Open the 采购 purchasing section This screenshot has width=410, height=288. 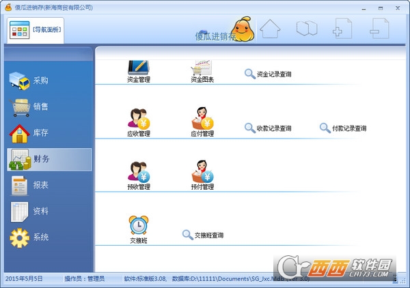(x=29, y=81)
